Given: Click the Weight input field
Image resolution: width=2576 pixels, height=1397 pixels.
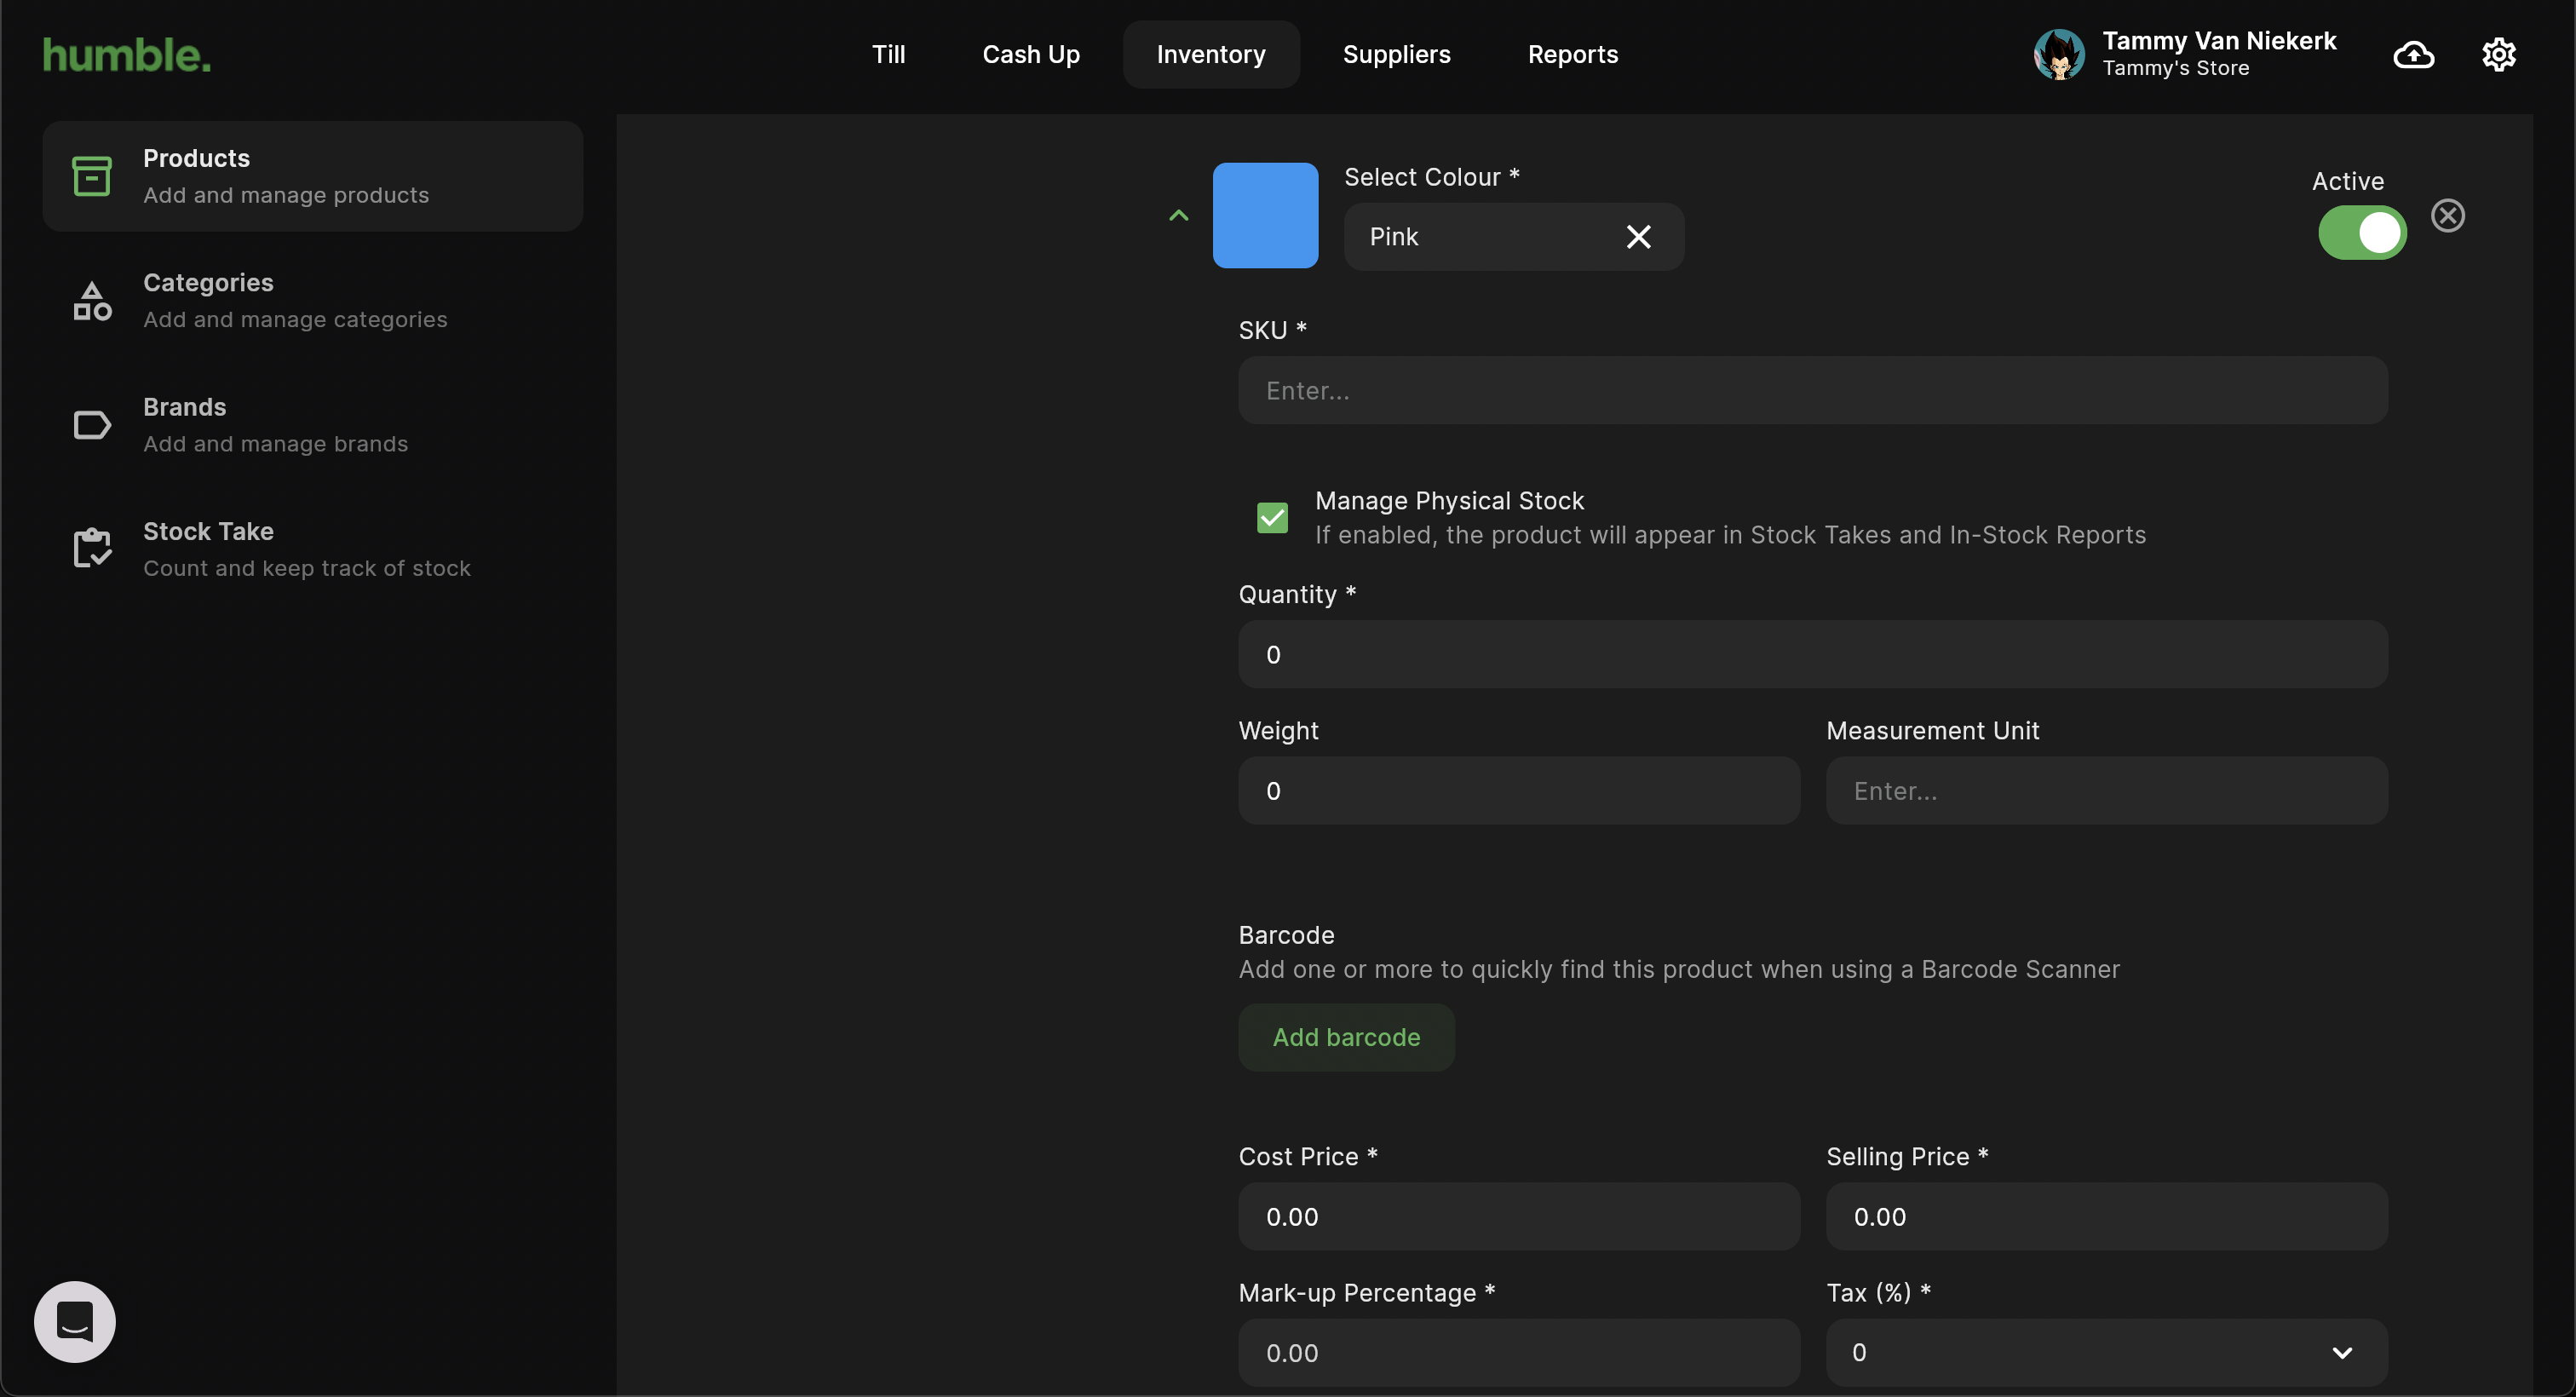Looking at the screenshot, I should pos(1518,790).
